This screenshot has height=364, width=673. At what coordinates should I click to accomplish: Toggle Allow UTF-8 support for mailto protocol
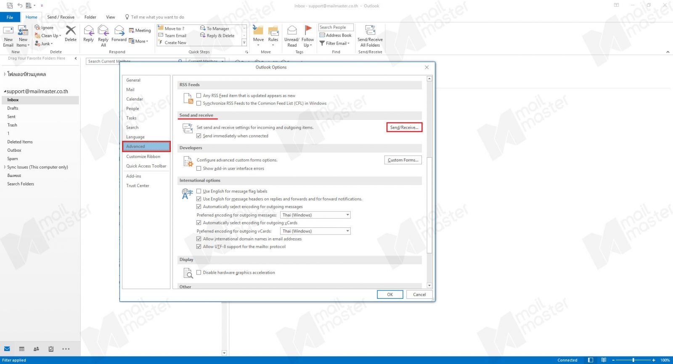coord(199,247)
